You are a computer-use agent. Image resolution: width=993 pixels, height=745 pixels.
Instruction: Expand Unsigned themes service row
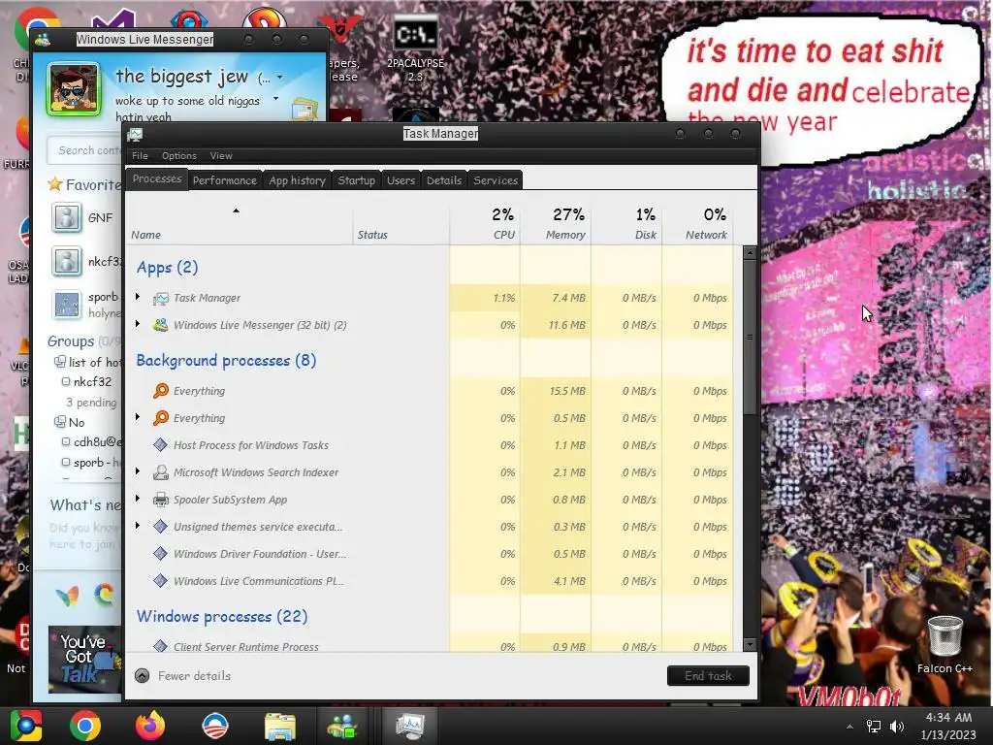(138, 527)
